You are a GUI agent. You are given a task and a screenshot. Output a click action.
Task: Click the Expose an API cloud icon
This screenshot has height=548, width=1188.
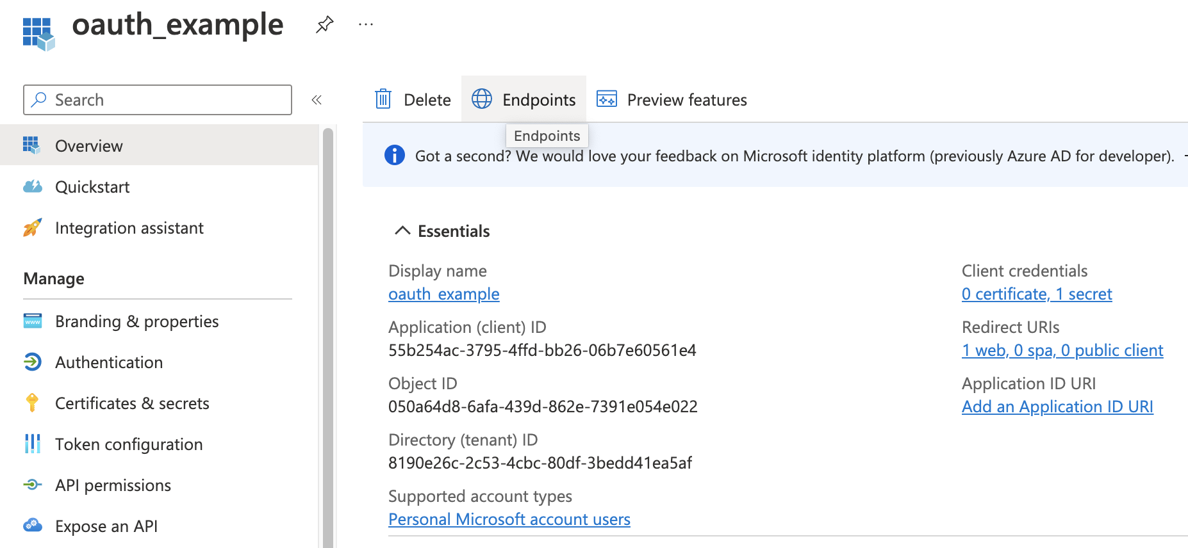tap(33, 526)
